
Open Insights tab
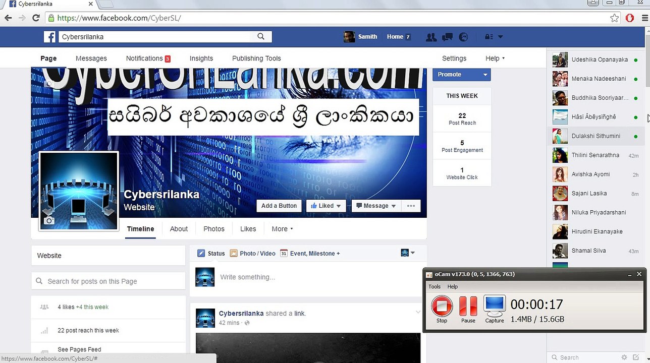(x=201, y=58)
